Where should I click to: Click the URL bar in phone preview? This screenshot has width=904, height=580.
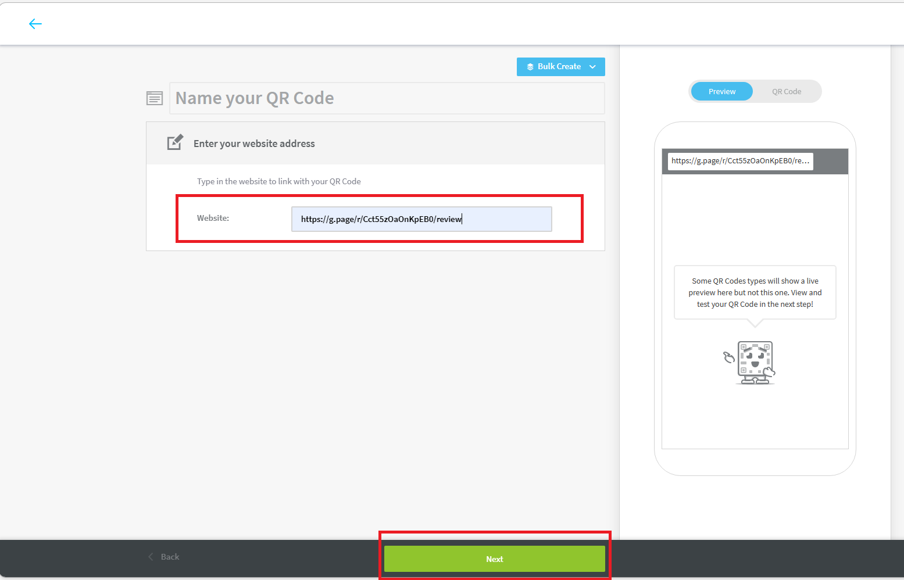tap(739, 161)
